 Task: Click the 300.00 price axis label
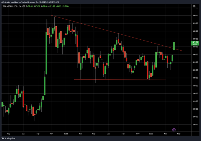pos(195,109)
